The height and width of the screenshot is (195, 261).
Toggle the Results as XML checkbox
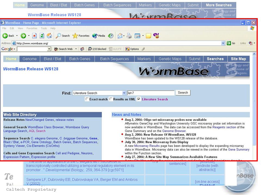click(111, 99)
